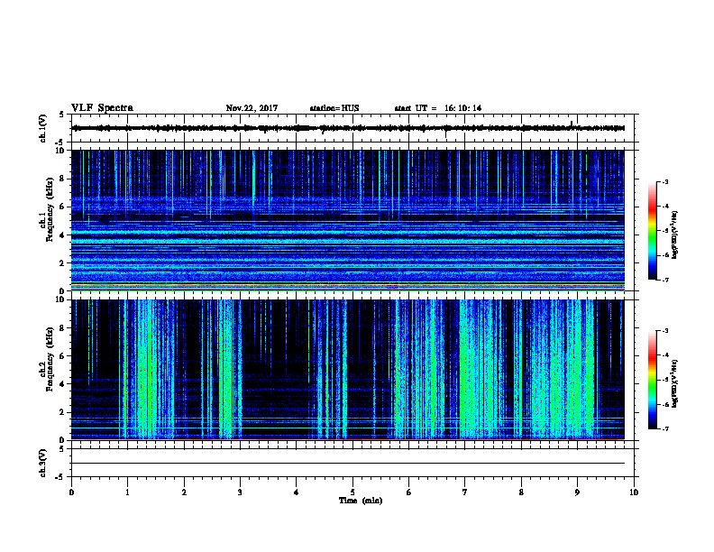The image size is (714, 552).
Task: Click time axis tick label "1"
Action: click(127, 492)
